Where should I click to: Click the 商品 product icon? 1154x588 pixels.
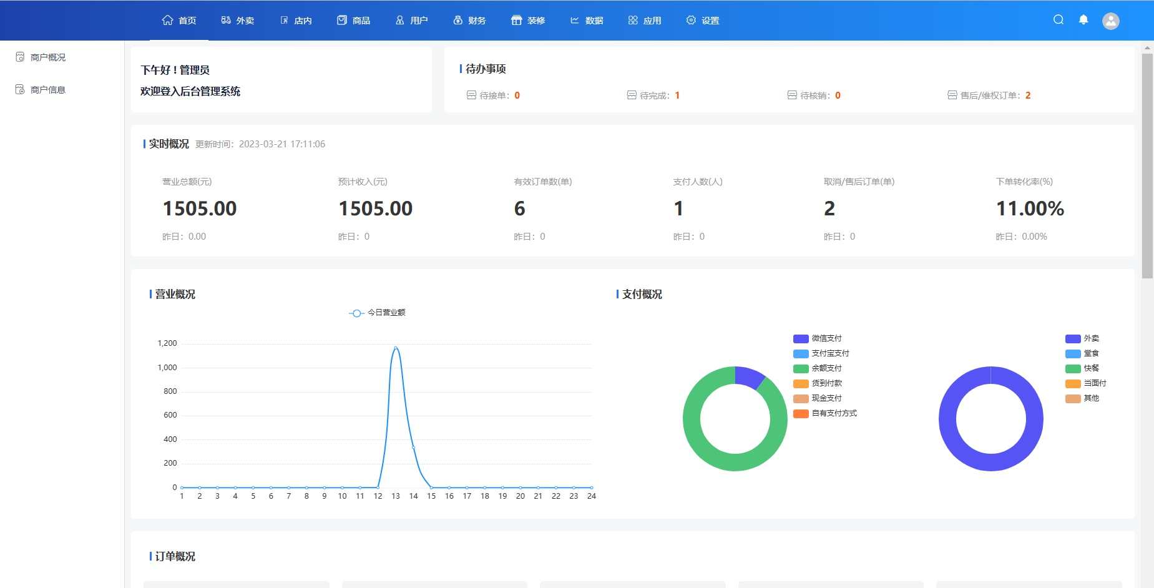coord(341,20)
